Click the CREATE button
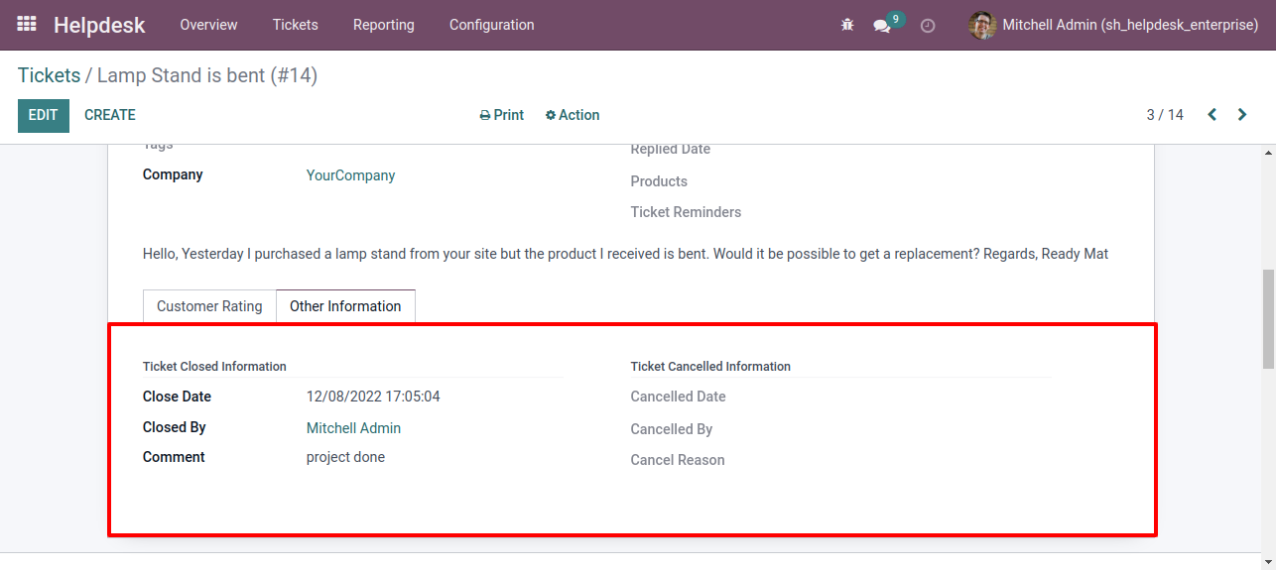1276x570 pixels. point(110,115)
